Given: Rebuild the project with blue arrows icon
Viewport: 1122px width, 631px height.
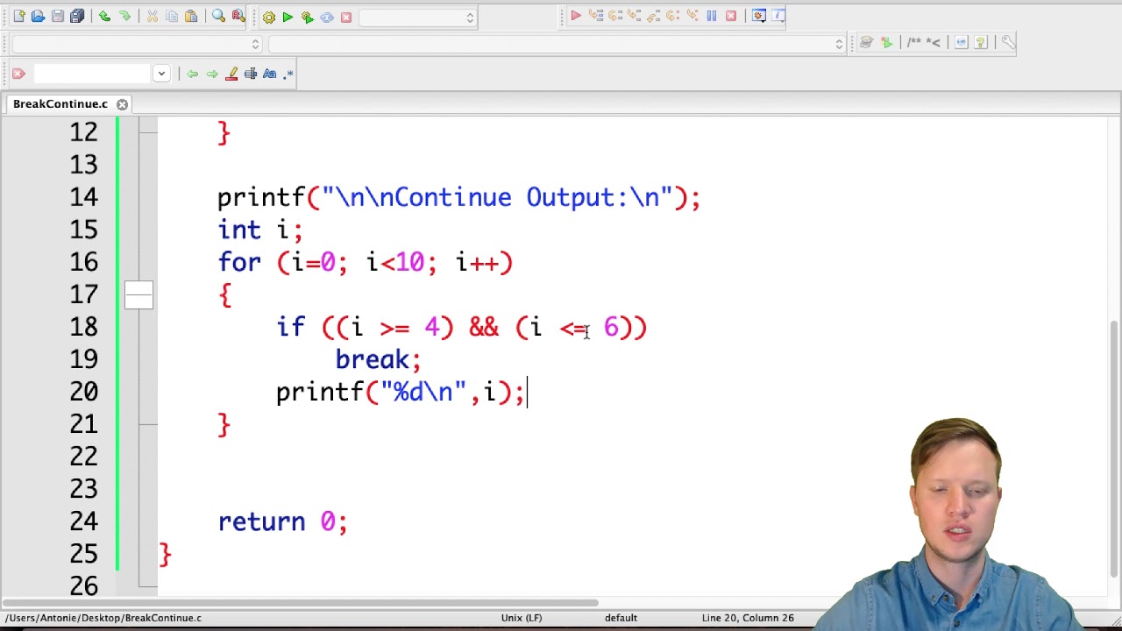Looking at the screenshot, I should 326,18.
